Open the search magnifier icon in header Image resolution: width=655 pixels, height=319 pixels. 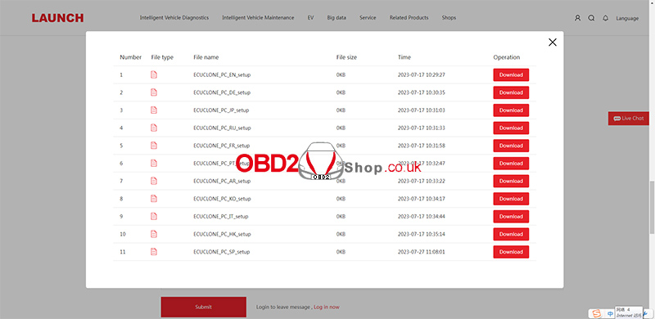[591, 18]
